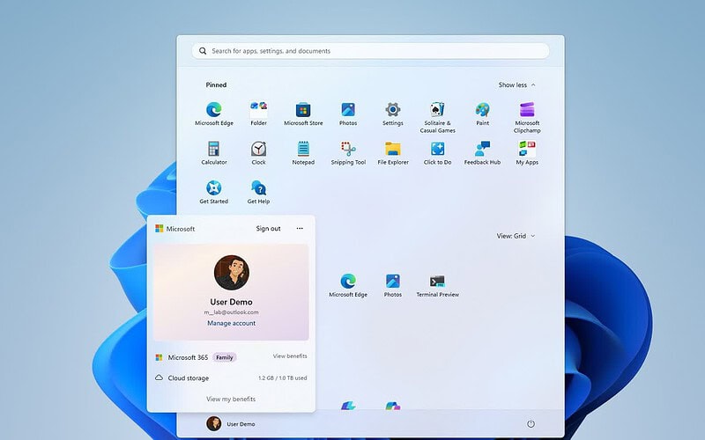Collapse pinned apps with Show less
The width and height of the screenshot is (705, 440).
coord(516,84)
